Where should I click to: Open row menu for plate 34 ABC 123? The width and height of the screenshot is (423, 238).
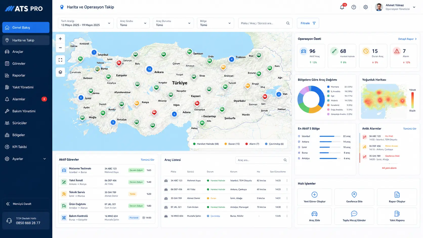(x=287, y=181)
